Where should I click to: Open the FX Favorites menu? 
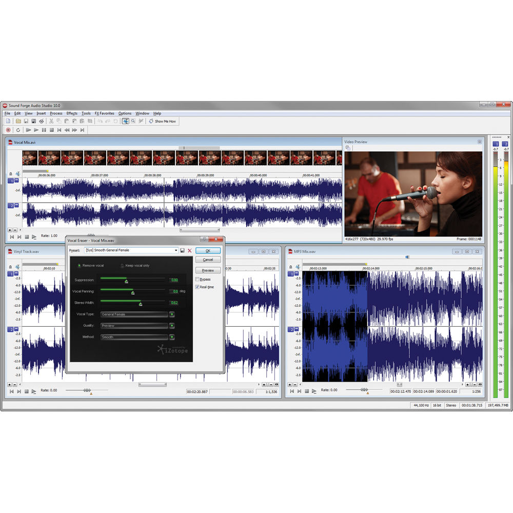point(104,113)
